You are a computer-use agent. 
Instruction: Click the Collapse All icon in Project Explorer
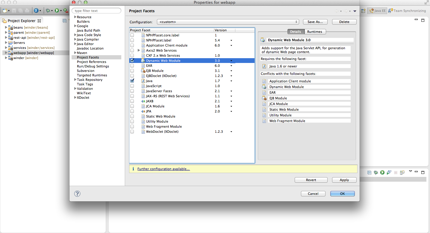pos(65,20)
